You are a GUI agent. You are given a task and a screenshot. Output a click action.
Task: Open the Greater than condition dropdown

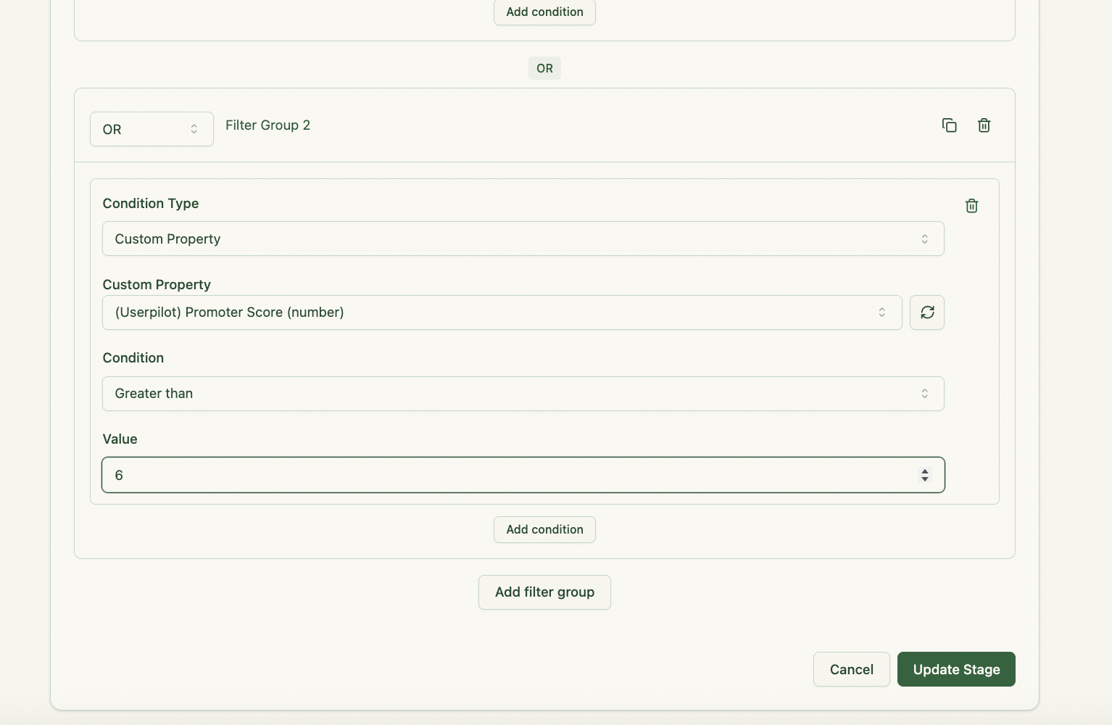click(523, 394)
